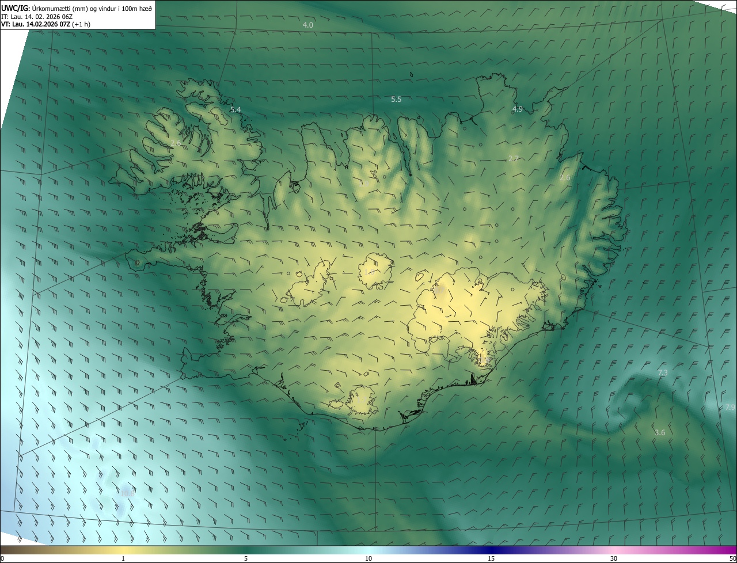Screen dimensions: 737x563
Task: Click the 3.6 value label on the map
Action: (660, 432)
